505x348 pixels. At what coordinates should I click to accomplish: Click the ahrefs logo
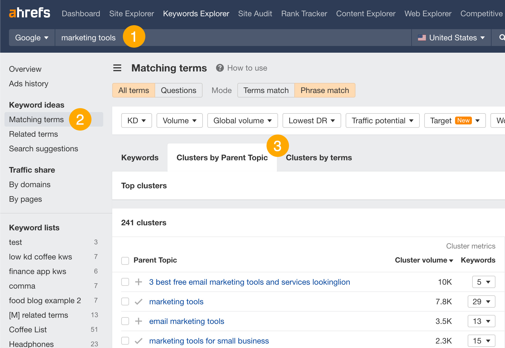click(x=29, y=13)
